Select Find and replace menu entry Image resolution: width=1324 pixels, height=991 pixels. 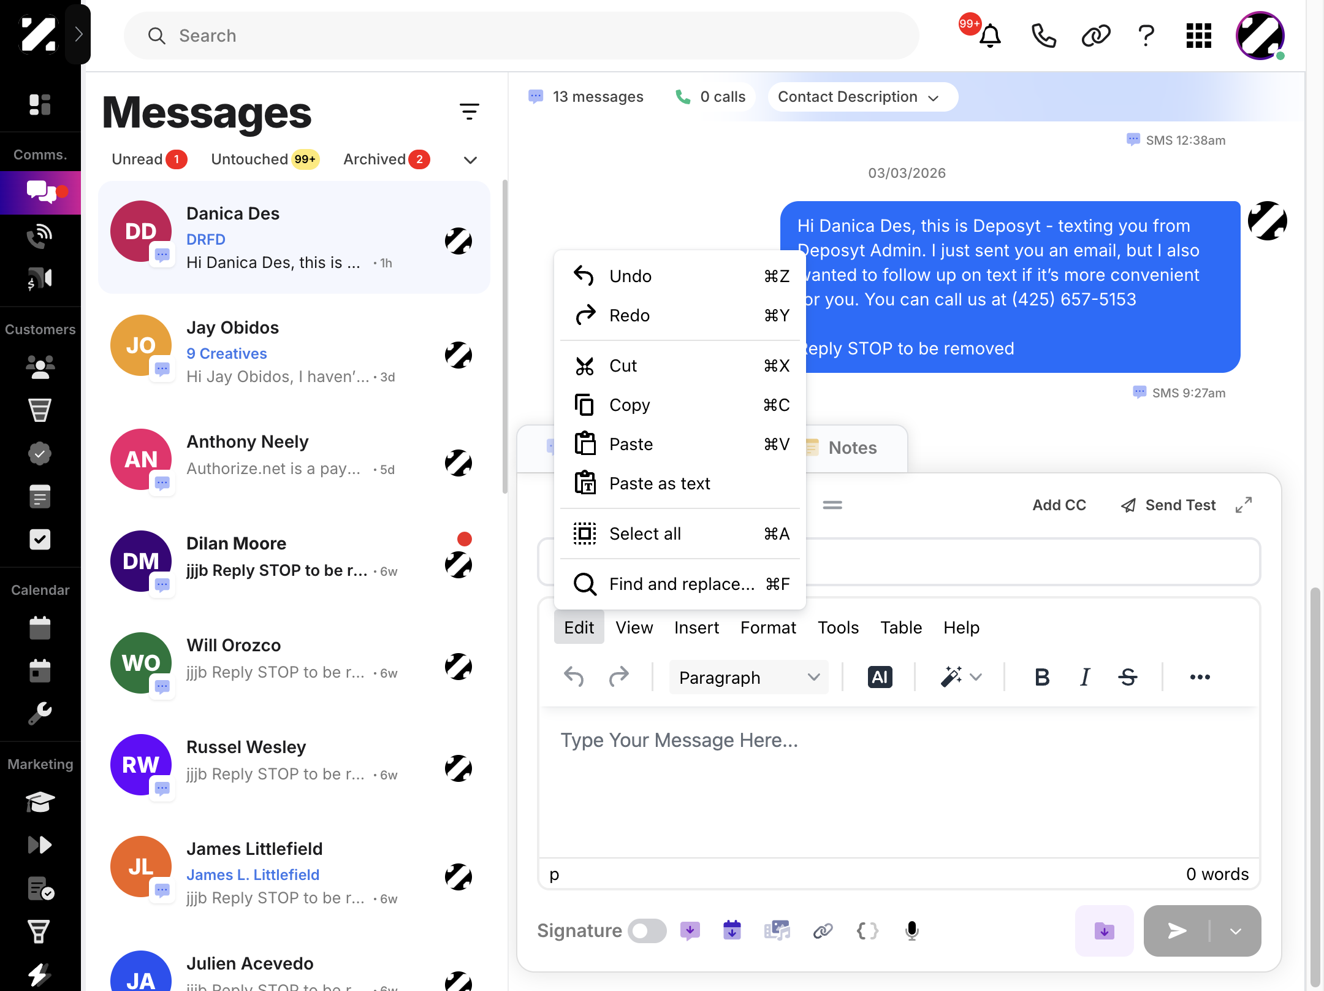[680, 584]
